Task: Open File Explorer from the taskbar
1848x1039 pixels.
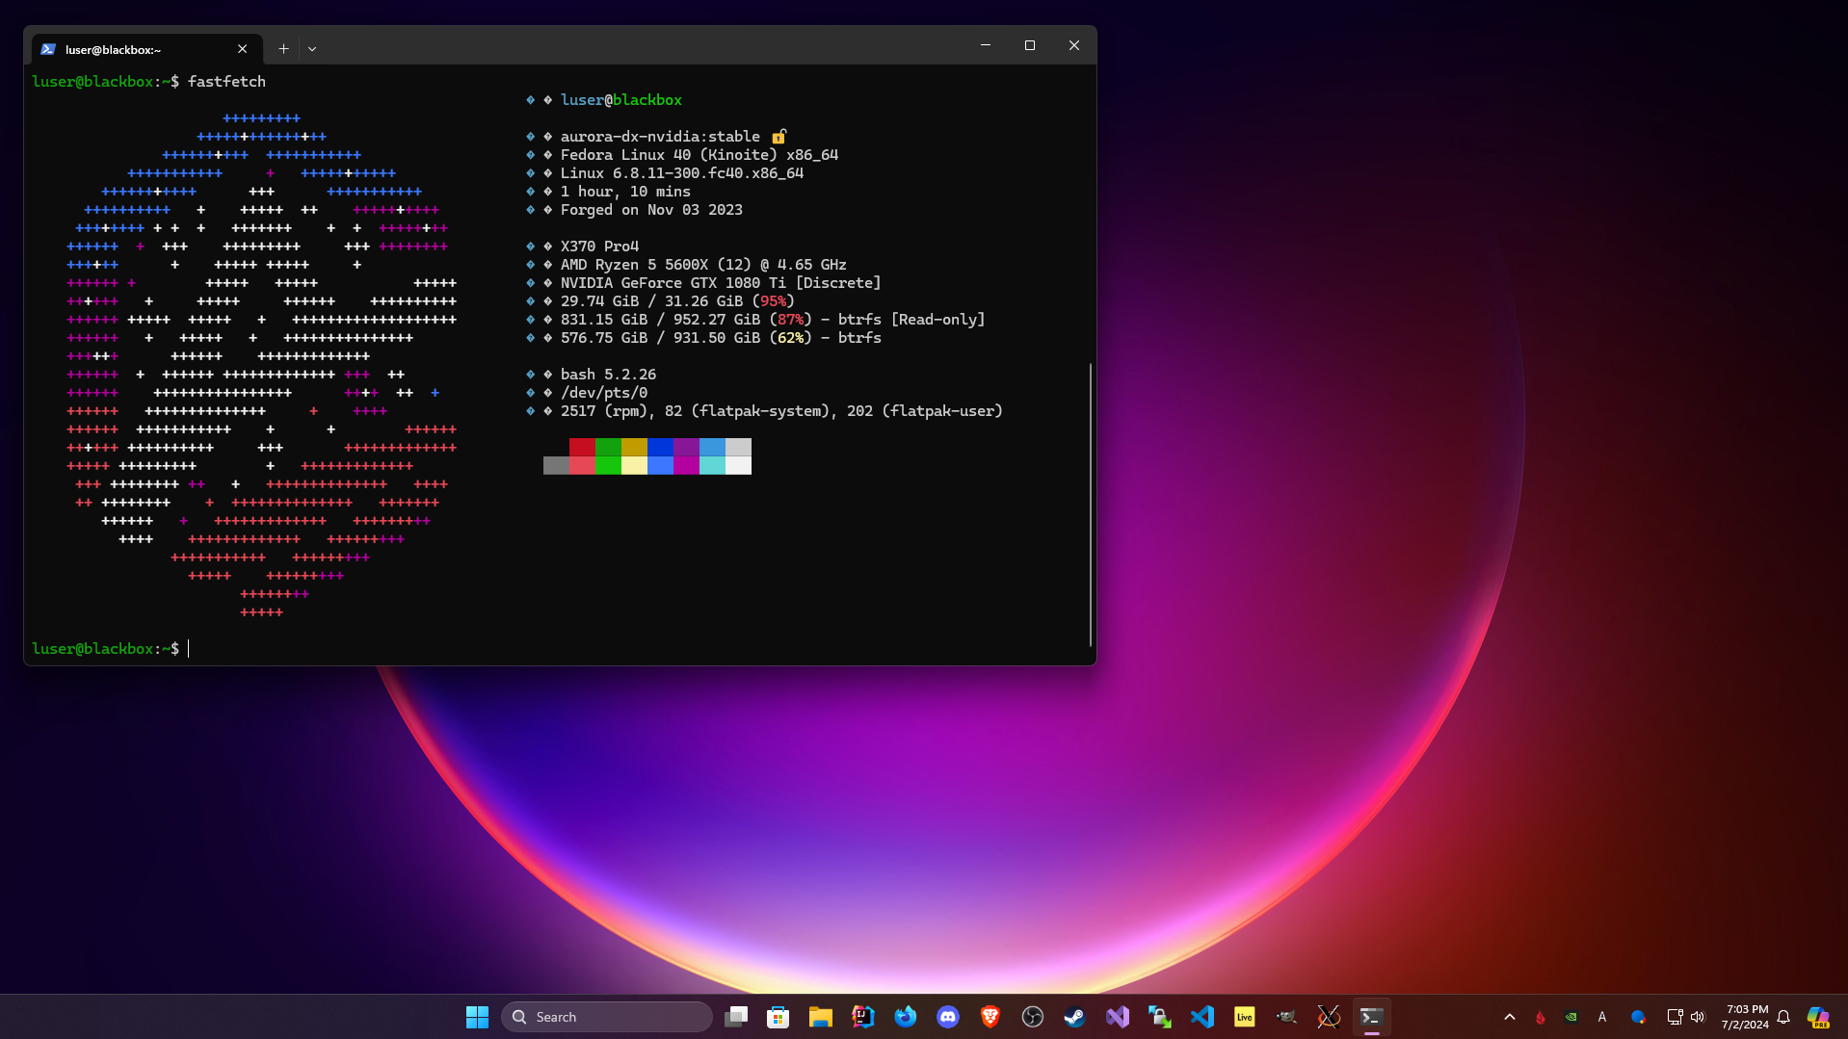Action: [x=820, y=1017]
